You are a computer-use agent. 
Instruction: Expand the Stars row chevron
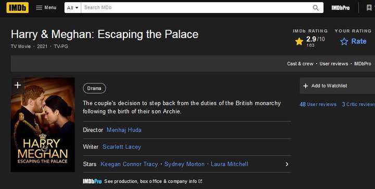(287, 164)
